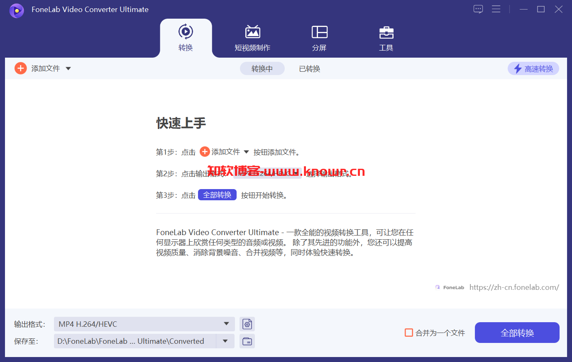This screenshot has height=362, width=572.
Task: Open the 工具 toolbox tab
Action: [386, 38]
